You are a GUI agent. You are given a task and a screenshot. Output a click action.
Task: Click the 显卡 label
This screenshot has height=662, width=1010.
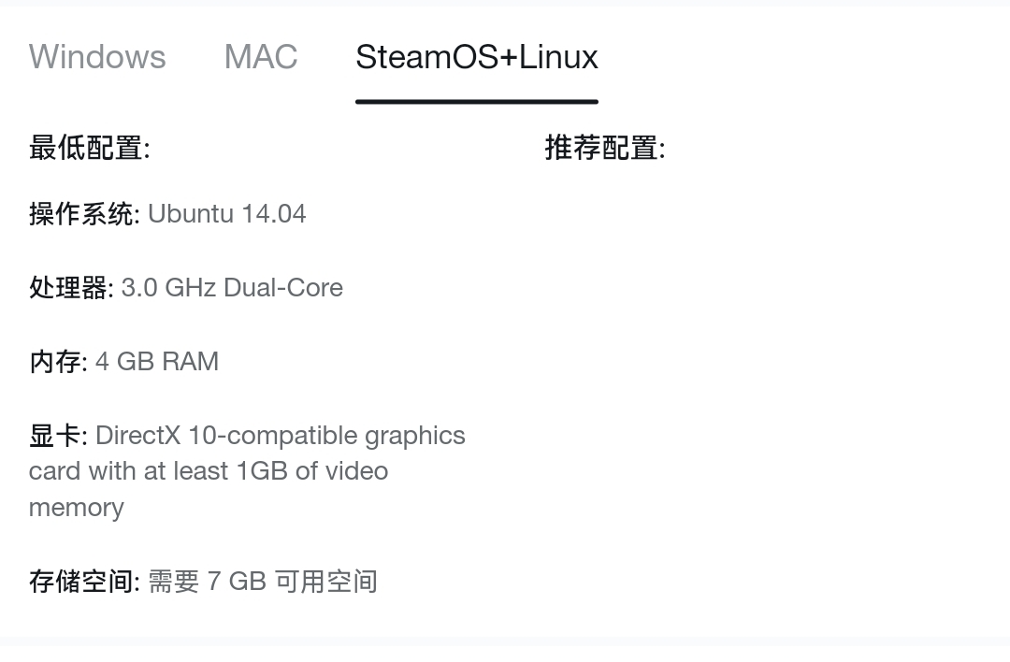[x=57, y=436]
